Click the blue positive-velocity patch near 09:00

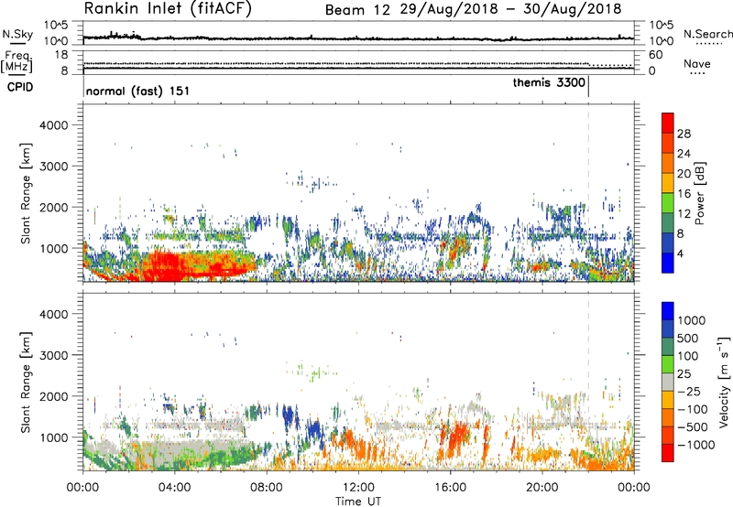288,415
